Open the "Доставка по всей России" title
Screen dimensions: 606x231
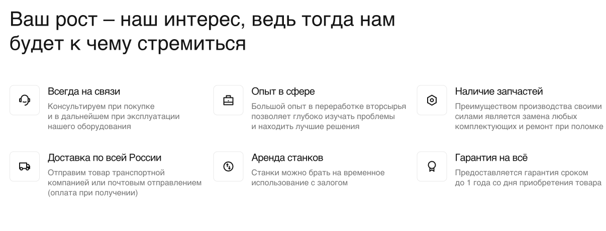click(x=105, y=158)
